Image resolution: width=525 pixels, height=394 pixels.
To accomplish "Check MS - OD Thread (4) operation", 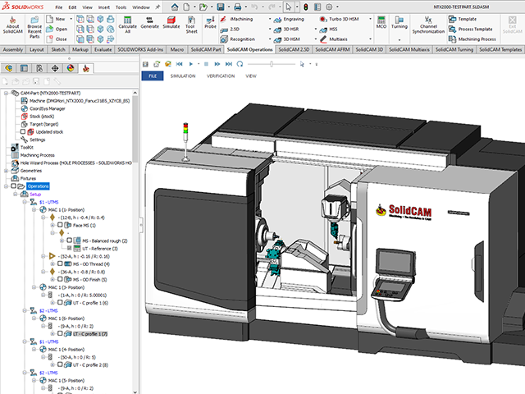I will (x=60, y=263).
